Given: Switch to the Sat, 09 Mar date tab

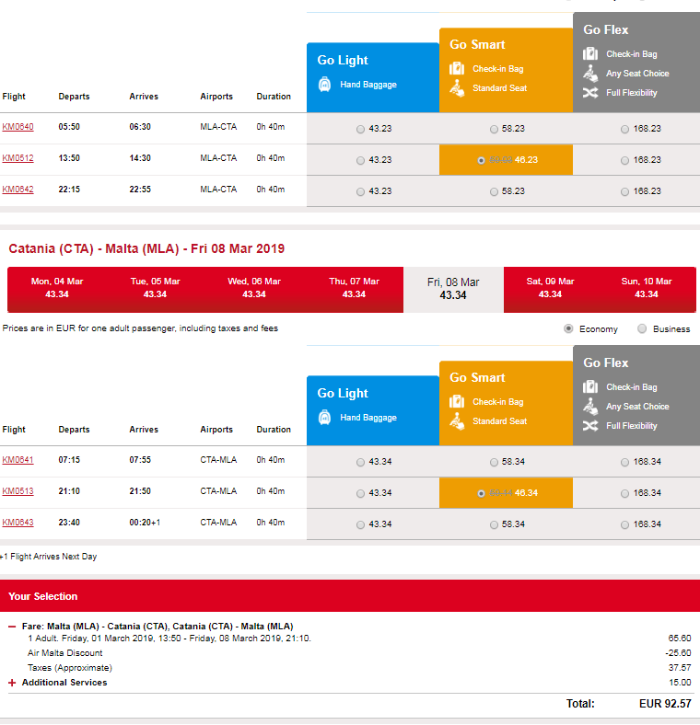Looking at the screenshot, I should pyautogui.click(x=550, y=288).
